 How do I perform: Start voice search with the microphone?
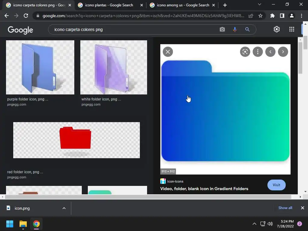[235, 29]
